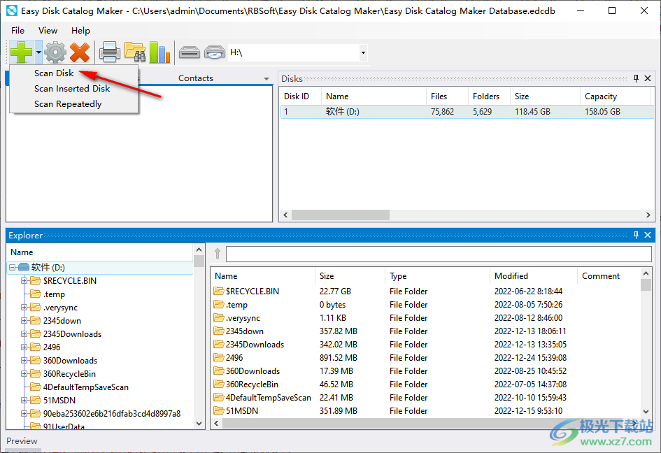Click the red X delete icon

pyautogui.click(x=80, y=52)
